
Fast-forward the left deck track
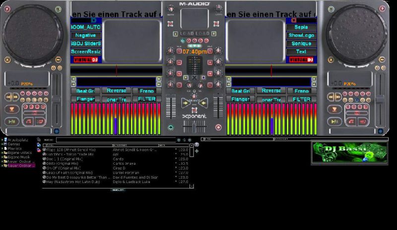click(15, 96)
